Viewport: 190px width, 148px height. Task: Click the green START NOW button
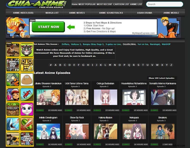[x=48, y=27]
